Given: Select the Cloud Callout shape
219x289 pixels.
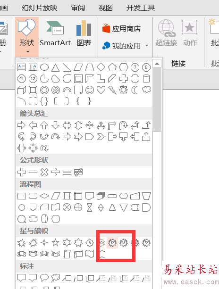Looking at the screenshot, I should coord(56,278).
